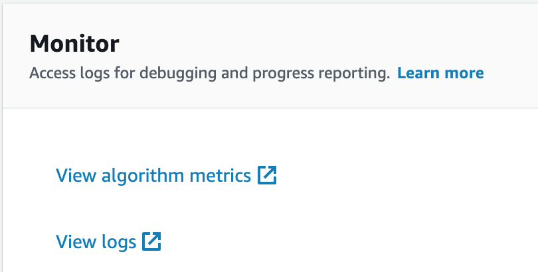Click the 'Access logs for debugging' description text
Screen dimensions: 538x272
tap(122, 74)
